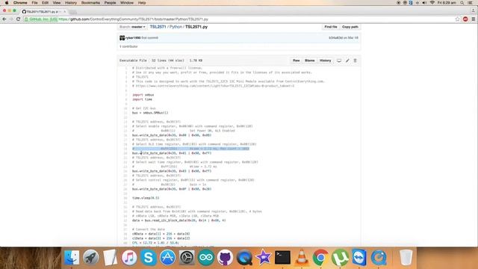Image resolution: width=478 pixels, height=269 pixels.
Task: Open the App Store dock icon
Action: pos(167,257)
